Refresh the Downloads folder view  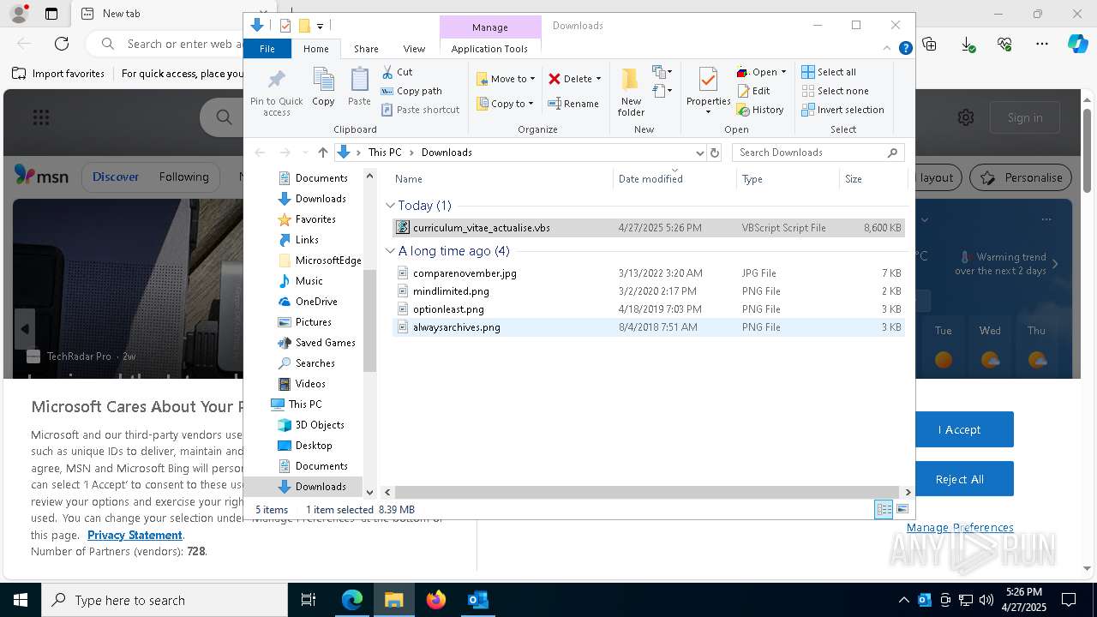point(715,153)
